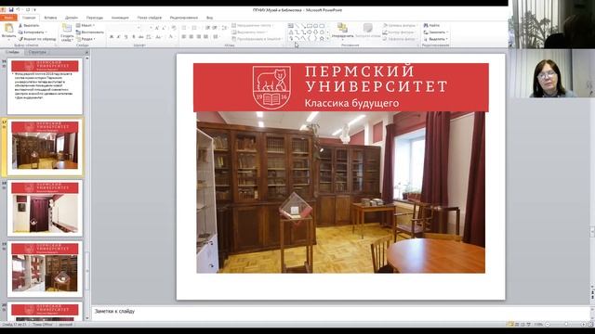The width and height of the screenshot is (595, 334).
Task: Clear all text formatting
Action: coord(174,28)
